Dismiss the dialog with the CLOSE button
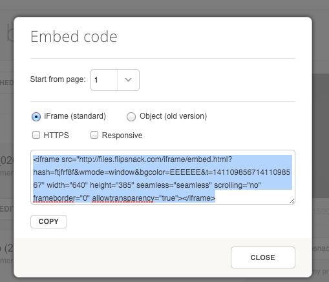The width and height of the screenshot is (329, 282). pos(263,257)
